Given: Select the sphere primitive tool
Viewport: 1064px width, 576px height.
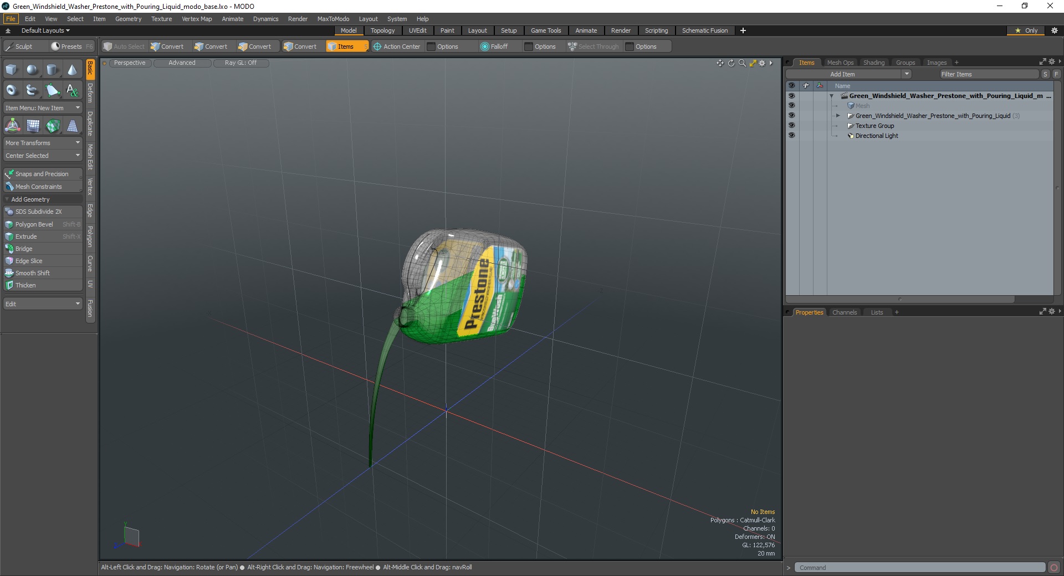Looking at the screenshot, I should (x=32, y=70).
